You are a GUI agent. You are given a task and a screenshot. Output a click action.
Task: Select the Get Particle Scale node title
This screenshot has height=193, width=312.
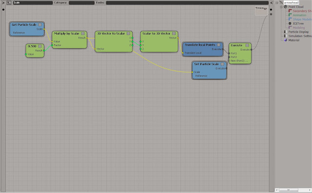(x=24, y=25)
